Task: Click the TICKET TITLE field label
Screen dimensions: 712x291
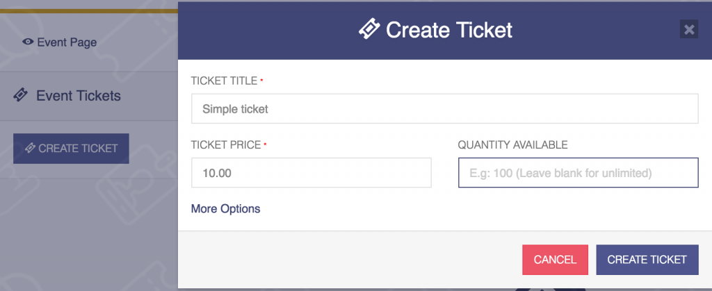Action: [x=225, y=81]
